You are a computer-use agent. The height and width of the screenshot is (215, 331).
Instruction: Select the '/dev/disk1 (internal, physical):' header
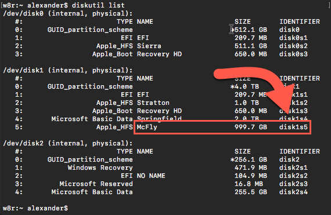[x=68, y=70]
